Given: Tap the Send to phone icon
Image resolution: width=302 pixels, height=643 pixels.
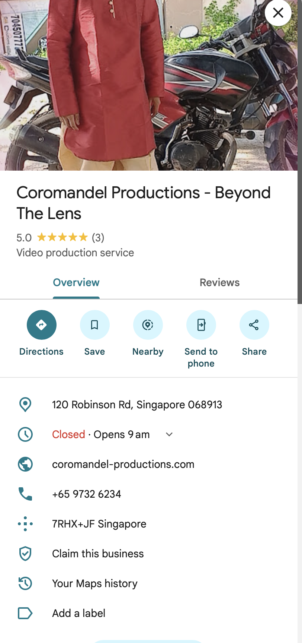Looking at the screenshot, I should pyautogui.click(x=201, y=325).
